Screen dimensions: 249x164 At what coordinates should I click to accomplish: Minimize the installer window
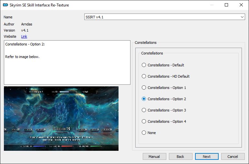[212, 5]
